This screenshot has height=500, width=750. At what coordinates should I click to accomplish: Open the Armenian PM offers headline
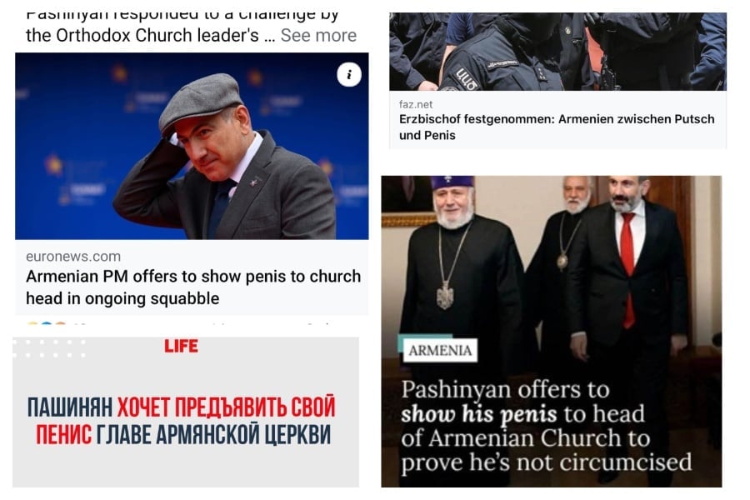(193, 287)
